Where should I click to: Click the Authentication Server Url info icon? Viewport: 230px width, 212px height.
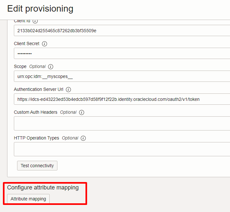point(68,89)
